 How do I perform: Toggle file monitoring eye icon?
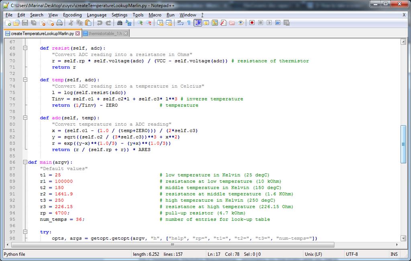[241, 23]
